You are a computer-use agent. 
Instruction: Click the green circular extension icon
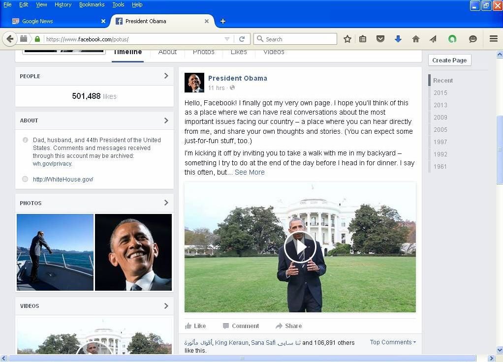[452, 39]
